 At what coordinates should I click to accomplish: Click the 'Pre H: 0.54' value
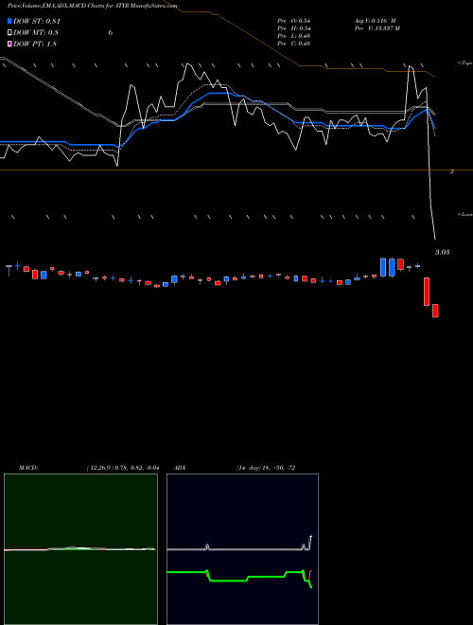(x=294, y=27)
